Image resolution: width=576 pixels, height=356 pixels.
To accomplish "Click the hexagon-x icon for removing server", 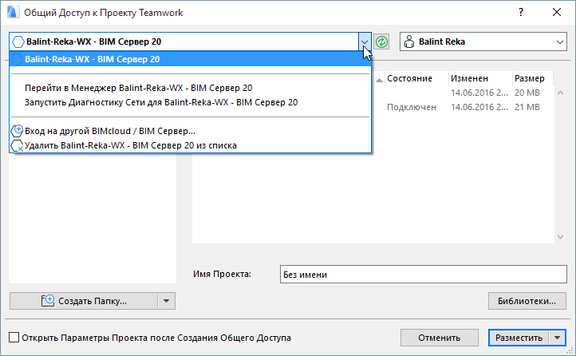I will click(x=17, y=145).
